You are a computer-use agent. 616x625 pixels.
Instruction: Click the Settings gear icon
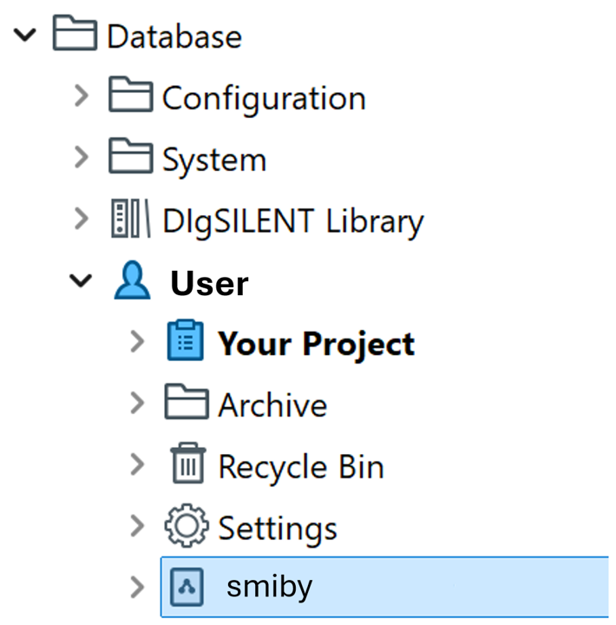[x=186, y=527]
